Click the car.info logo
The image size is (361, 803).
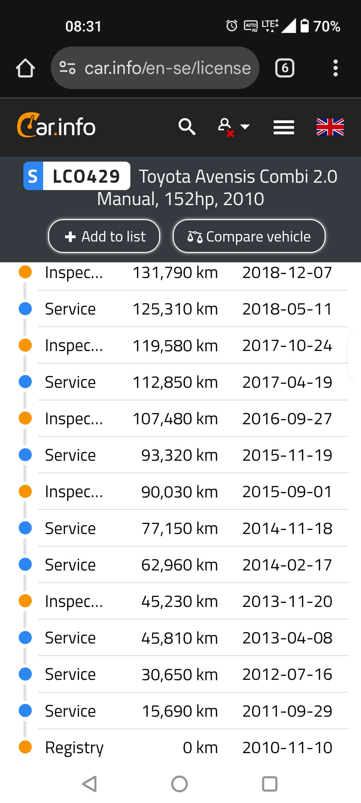pos(56,126)
